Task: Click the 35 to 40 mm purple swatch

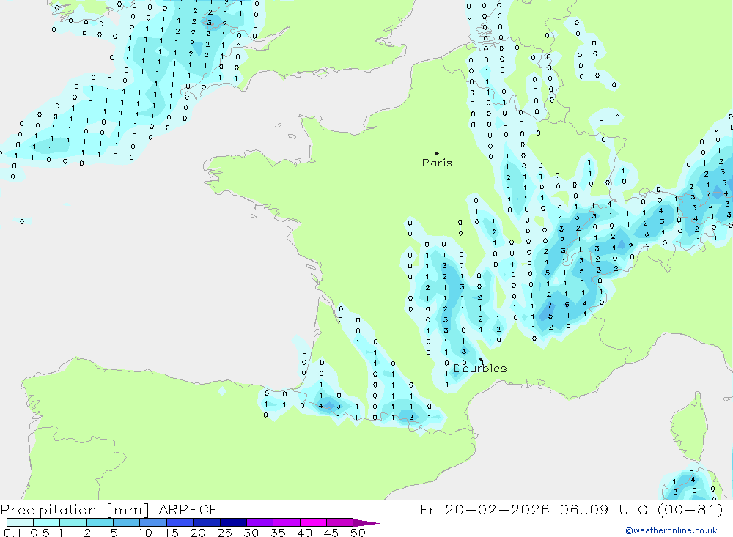Action: (287, 522)
